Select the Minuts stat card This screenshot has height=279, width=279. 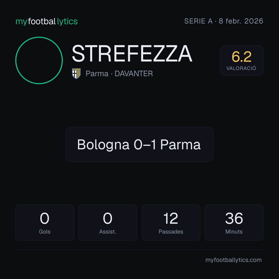(x=234, y=223)
